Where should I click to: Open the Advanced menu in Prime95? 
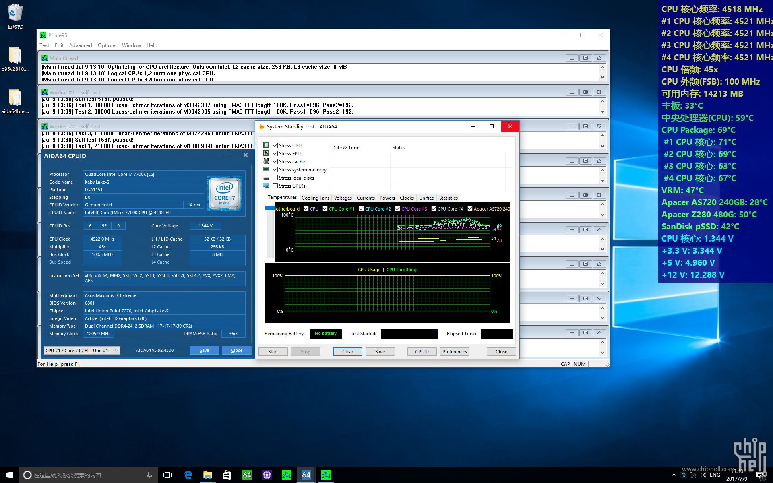[x=81, y=45]
